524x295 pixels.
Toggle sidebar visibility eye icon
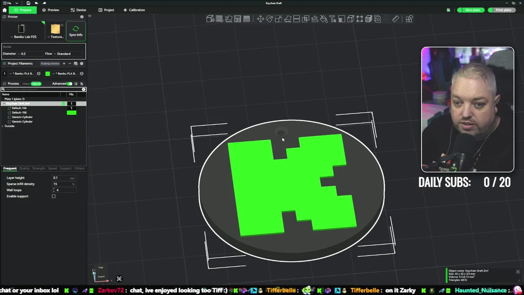[x=89, y=16]
